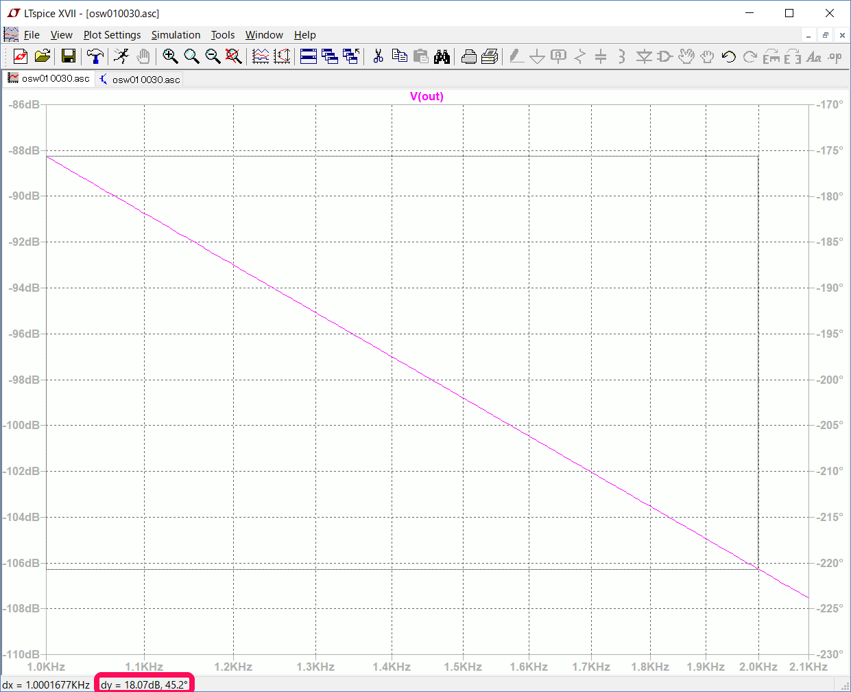Screen dimensions: 851x692
Task: Click the Print icon
Action: [x=469, y=56]
